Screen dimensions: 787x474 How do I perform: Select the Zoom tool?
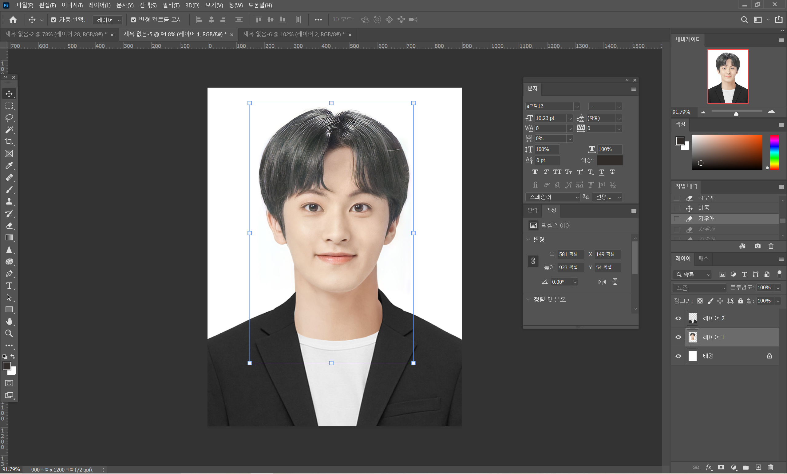coord(9,334)
